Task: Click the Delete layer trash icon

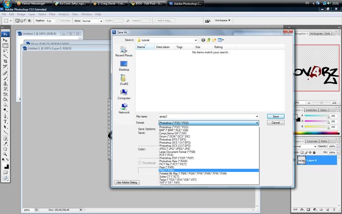Action: tap(334, 210)
